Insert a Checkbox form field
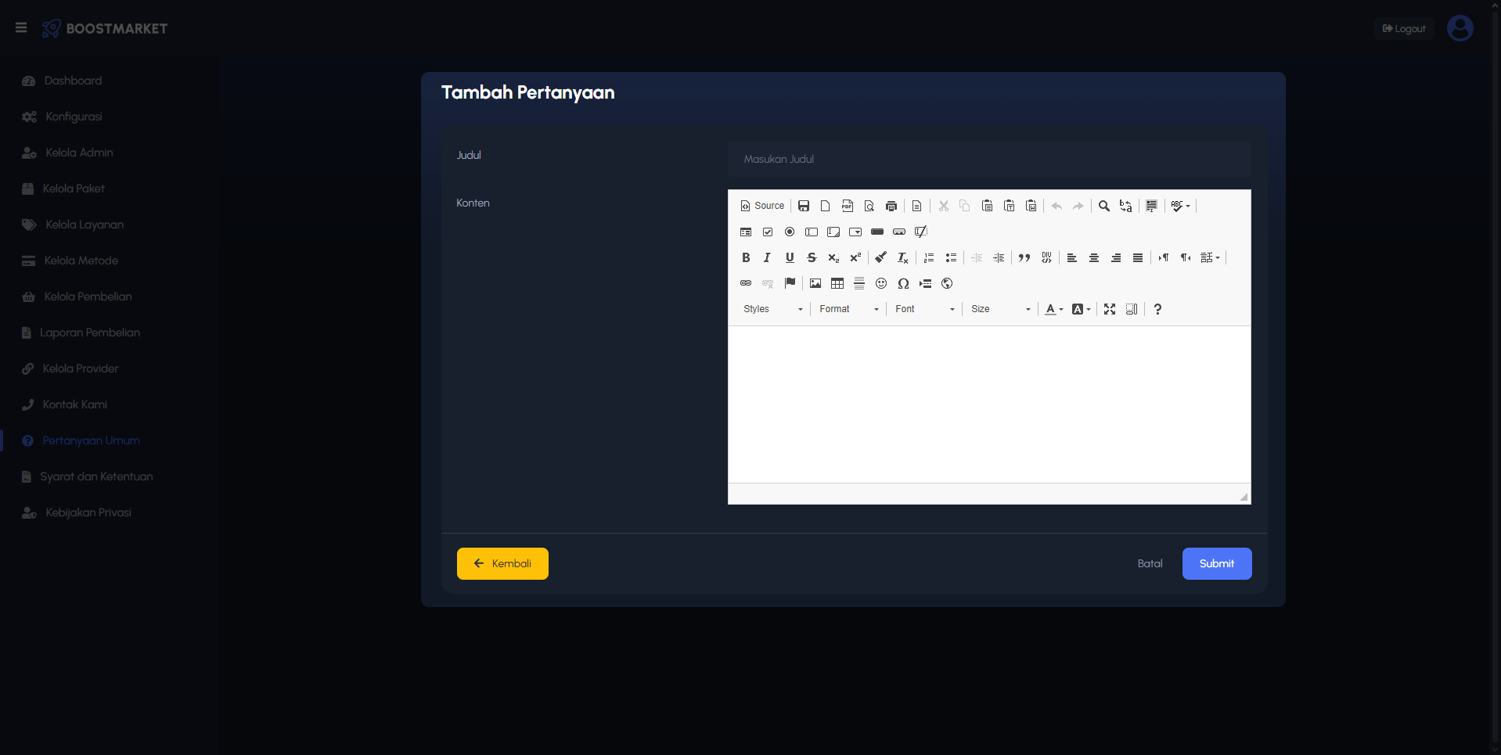 (x=768, y=232)
